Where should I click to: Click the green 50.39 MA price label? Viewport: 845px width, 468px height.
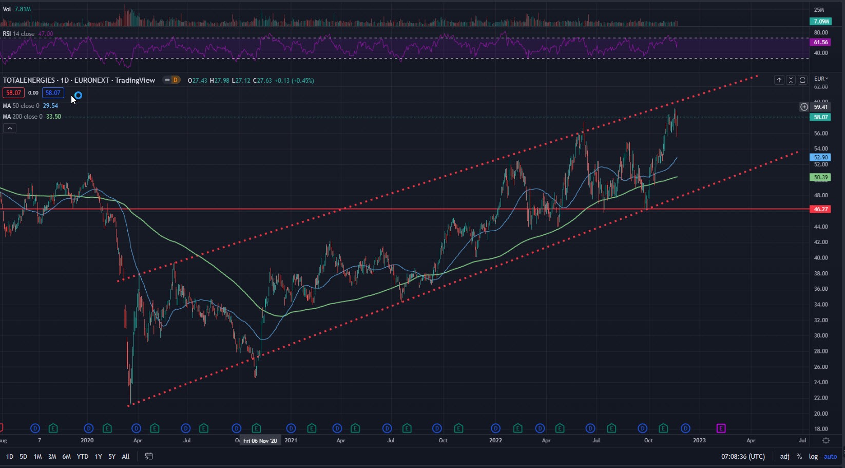[820, 177]
